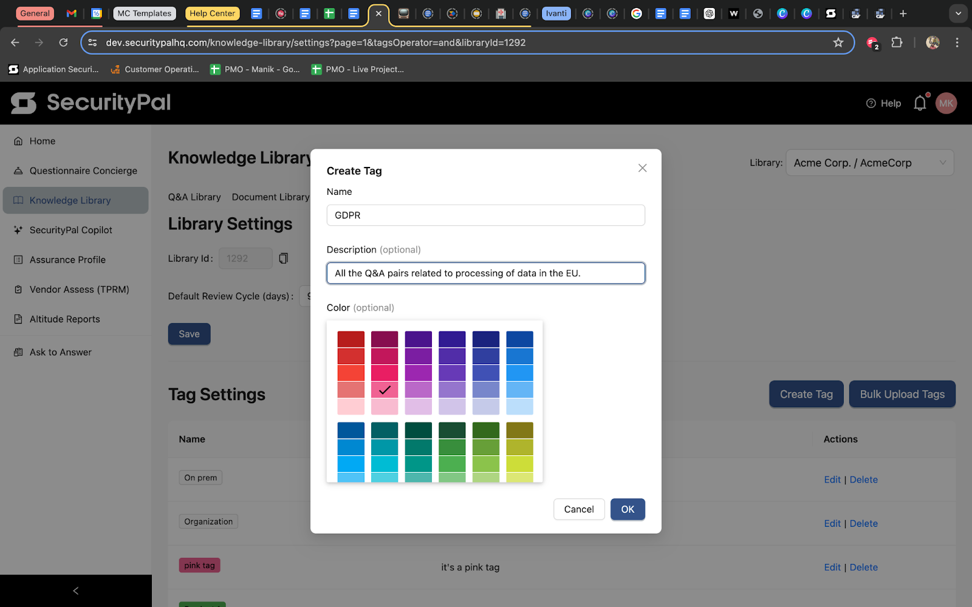Click the Create Tag button

tap(806, 395)
